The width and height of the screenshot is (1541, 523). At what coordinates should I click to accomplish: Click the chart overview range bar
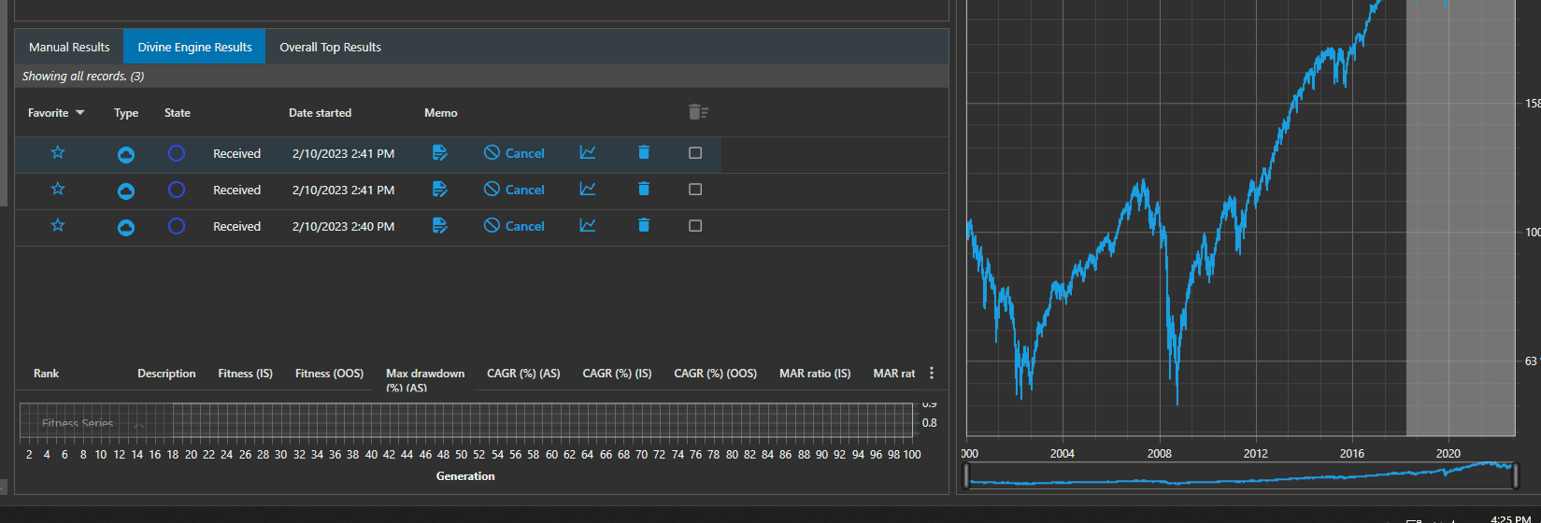coord(1241,476)
